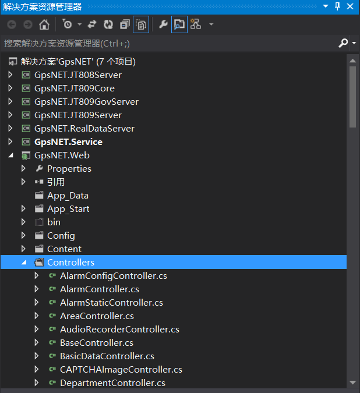360x393 pixels.
Task: Collapse the Controllers folder
Action: 24,263
